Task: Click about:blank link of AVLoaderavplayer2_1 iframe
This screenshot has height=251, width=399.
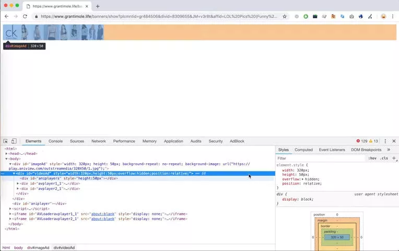Action: [103, 219]
